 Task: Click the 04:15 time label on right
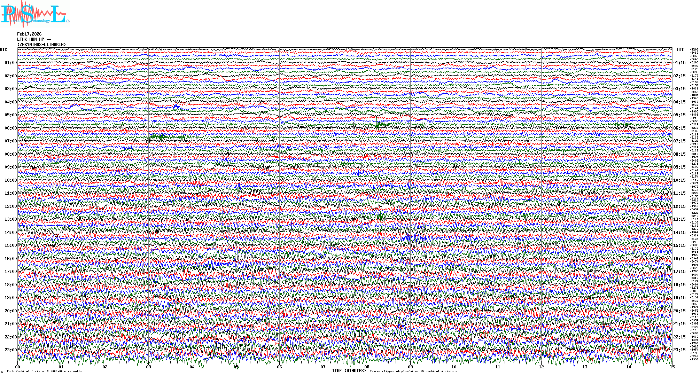[679, 102]
